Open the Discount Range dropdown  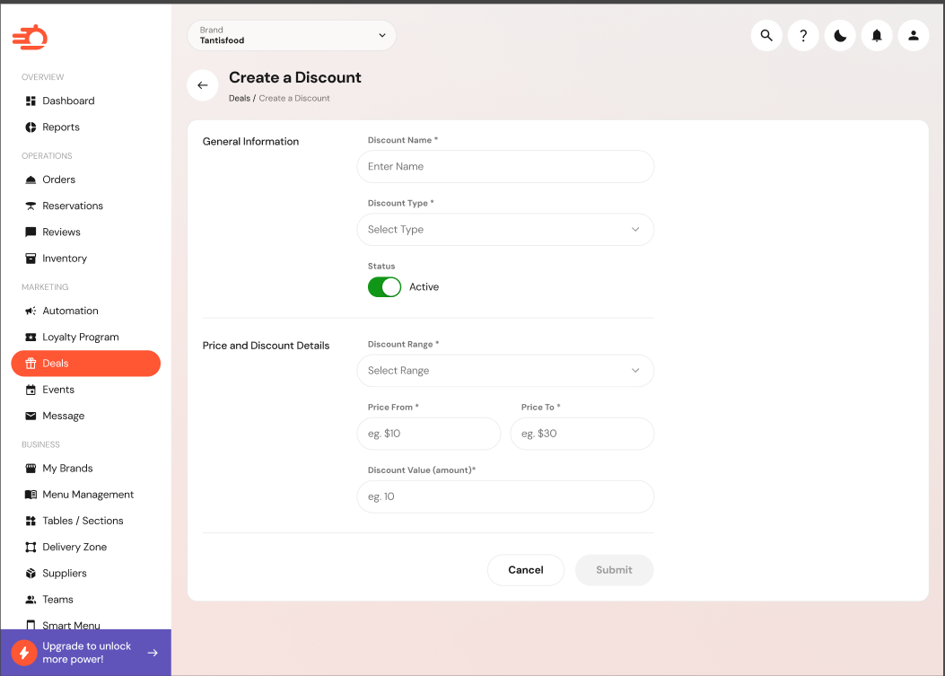pyautogui.click(x=505, y=371)
